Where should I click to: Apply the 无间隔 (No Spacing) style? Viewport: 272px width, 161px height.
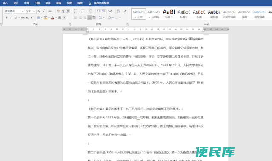(154, 14)
